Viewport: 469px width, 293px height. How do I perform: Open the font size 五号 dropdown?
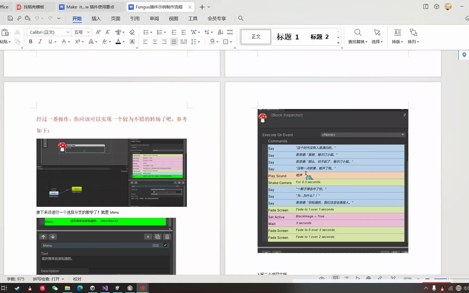[88, 32]
